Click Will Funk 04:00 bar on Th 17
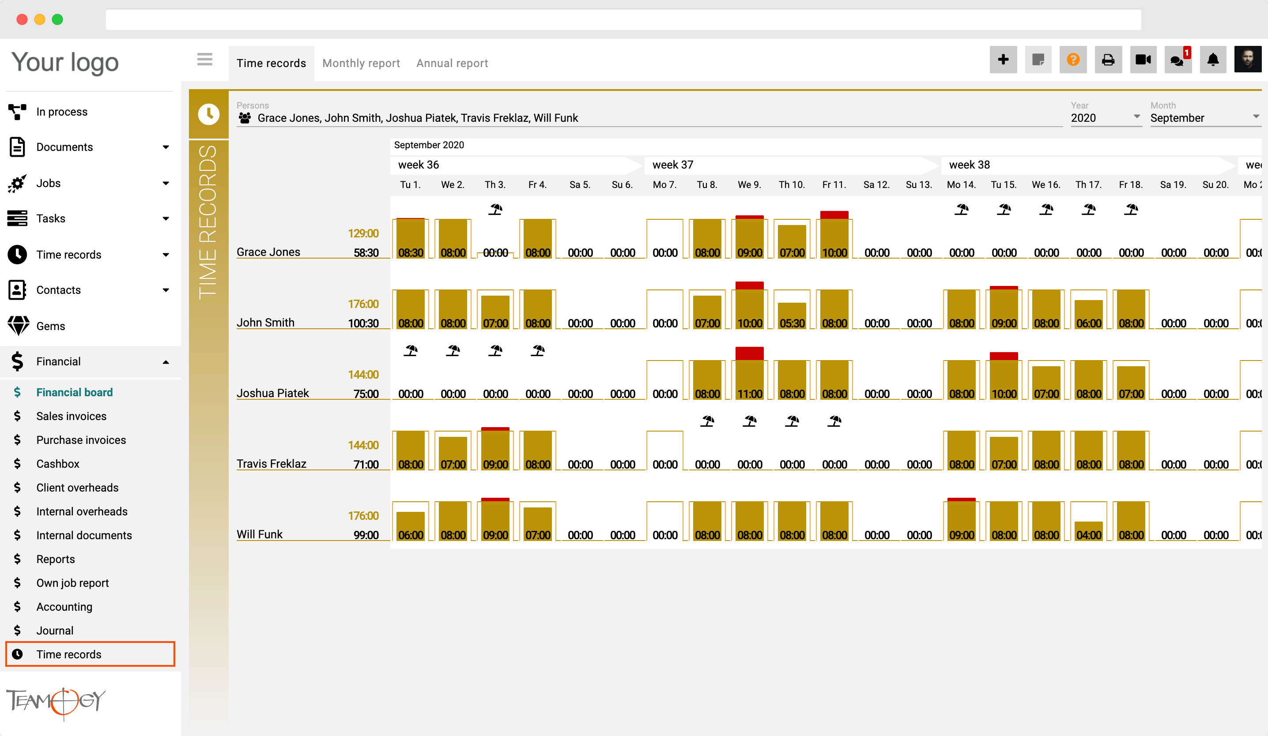 1089,531
